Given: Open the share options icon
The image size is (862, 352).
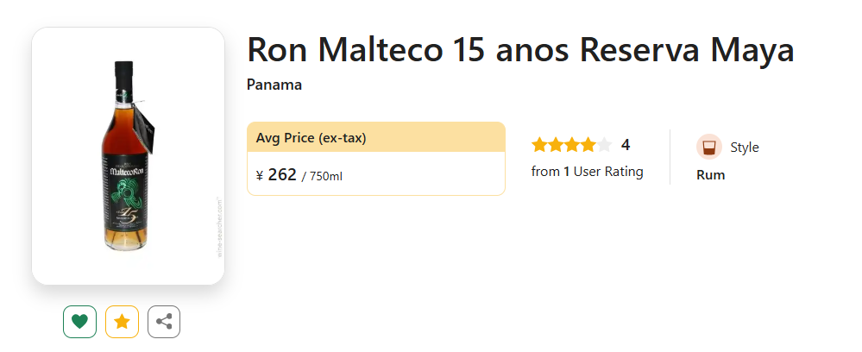Looking at the screenshot, I should point(164,322).
